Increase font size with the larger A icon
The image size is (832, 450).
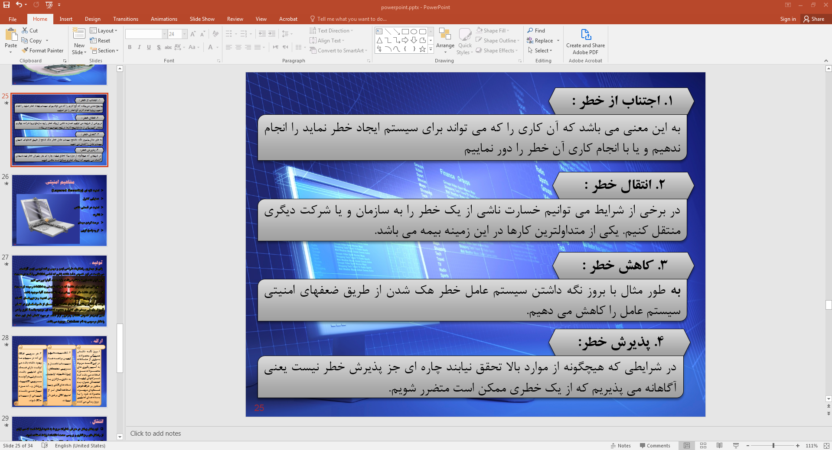[193, 34]
